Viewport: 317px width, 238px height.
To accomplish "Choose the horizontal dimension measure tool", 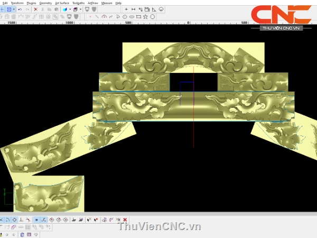I will pos(133,10).
